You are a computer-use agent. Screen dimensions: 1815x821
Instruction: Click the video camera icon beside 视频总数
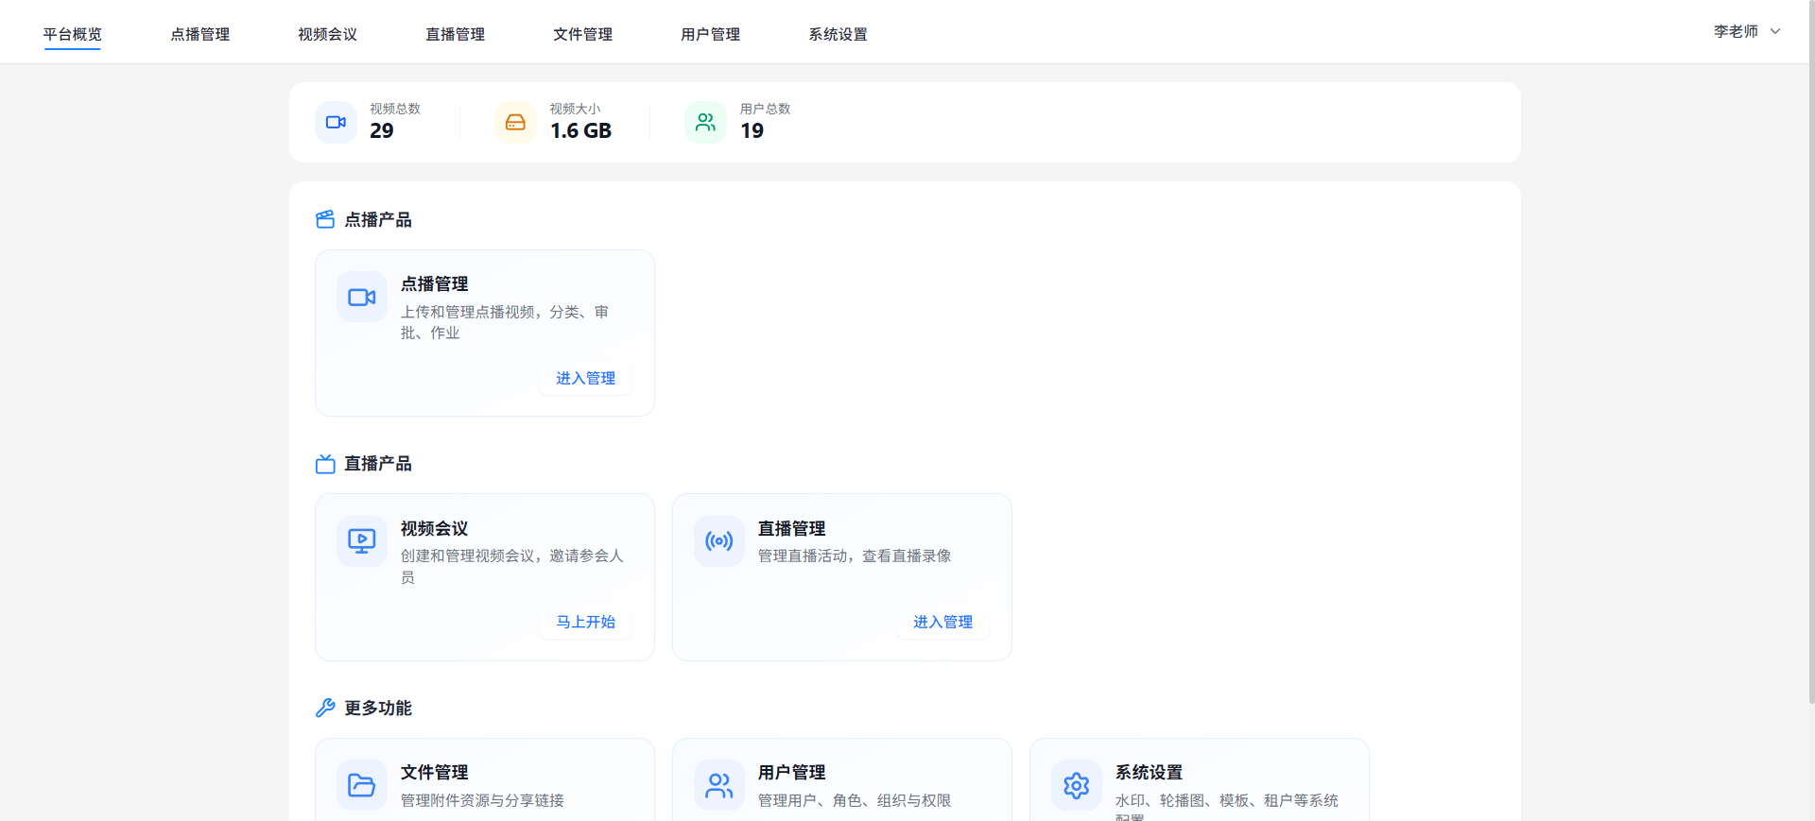[336, 123]
